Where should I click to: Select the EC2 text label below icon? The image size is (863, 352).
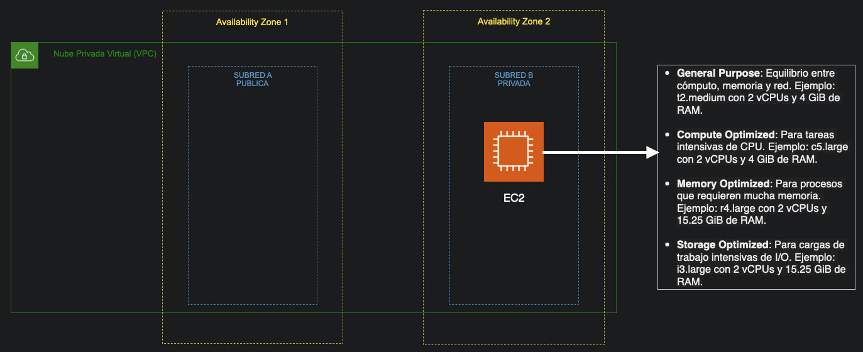coord(514,199)
